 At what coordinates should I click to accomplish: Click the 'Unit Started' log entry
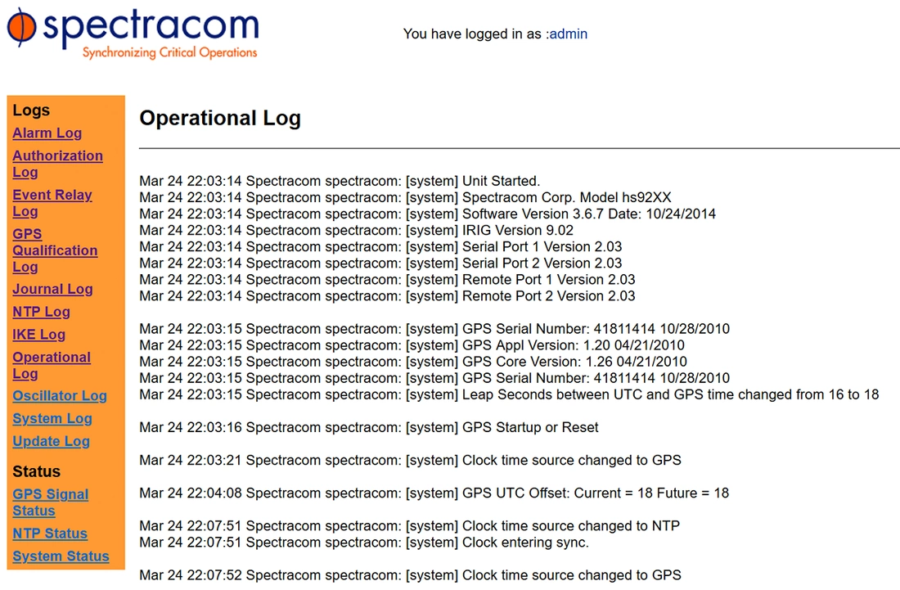[x=340, y=182]
